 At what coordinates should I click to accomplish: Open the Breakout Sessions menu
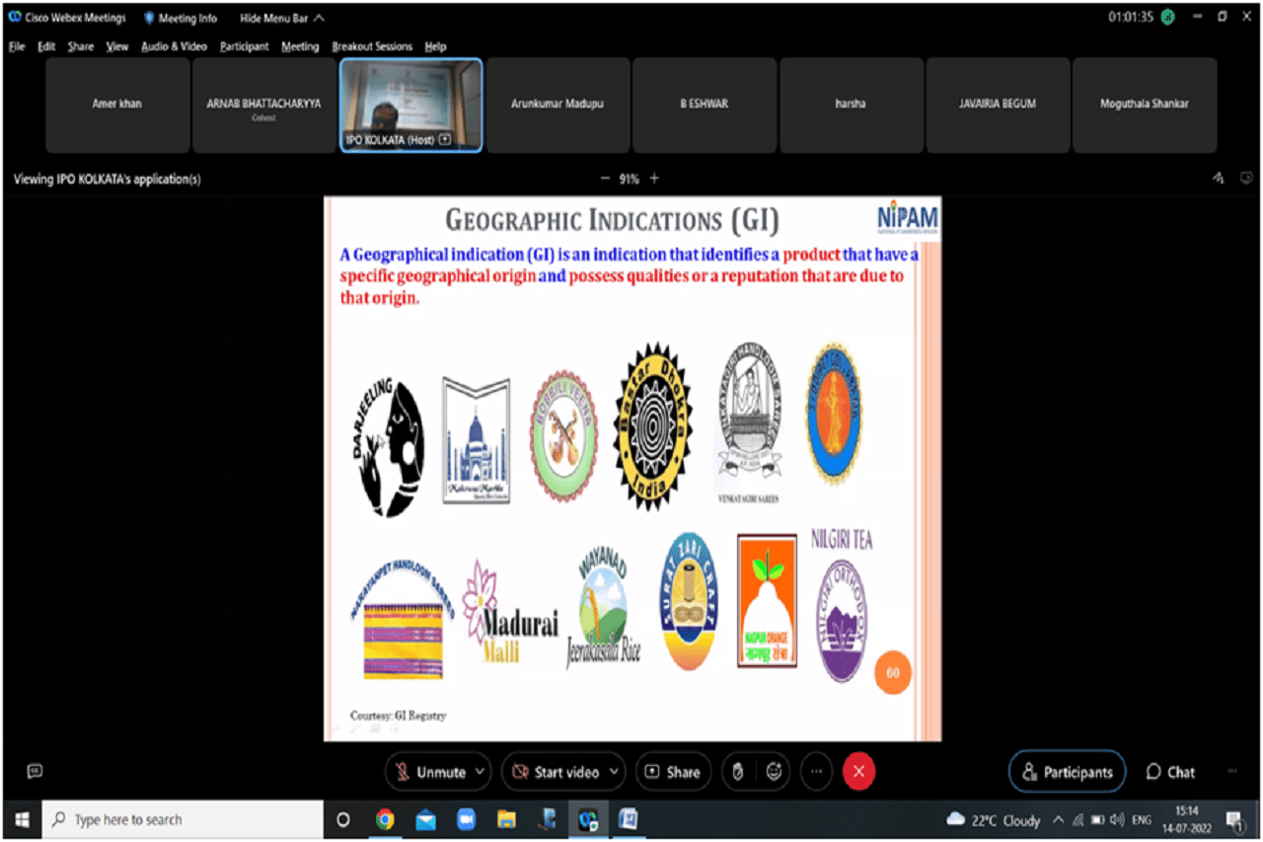[371, 46]
